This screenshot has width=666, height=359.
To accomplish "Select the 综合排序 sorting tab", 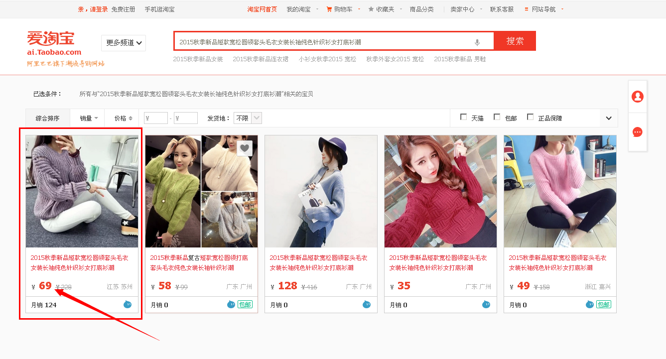I will point(47,118).
